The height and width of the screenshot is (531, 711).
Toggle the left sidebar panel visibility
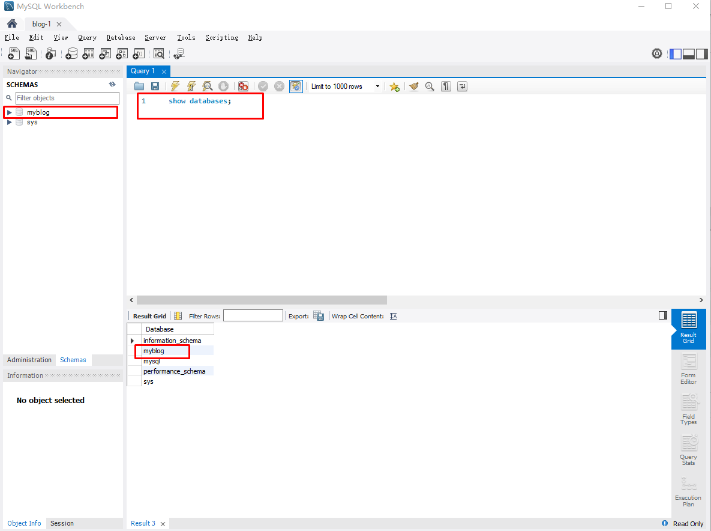pos(676,53)
